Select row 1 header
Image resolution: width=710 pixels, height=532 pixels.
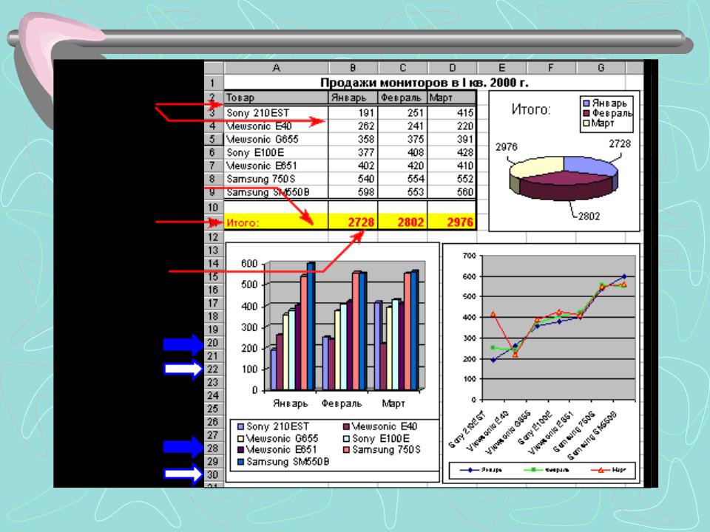(213, 83)
